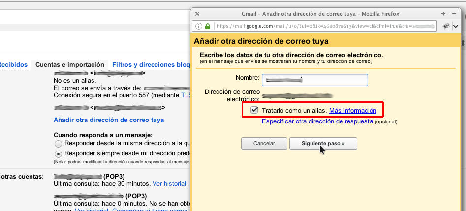Click the Nombre text input field

(315, 80)
